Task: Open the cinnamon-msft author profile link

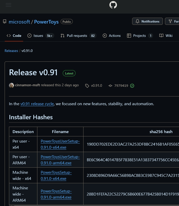Action: 27,85
